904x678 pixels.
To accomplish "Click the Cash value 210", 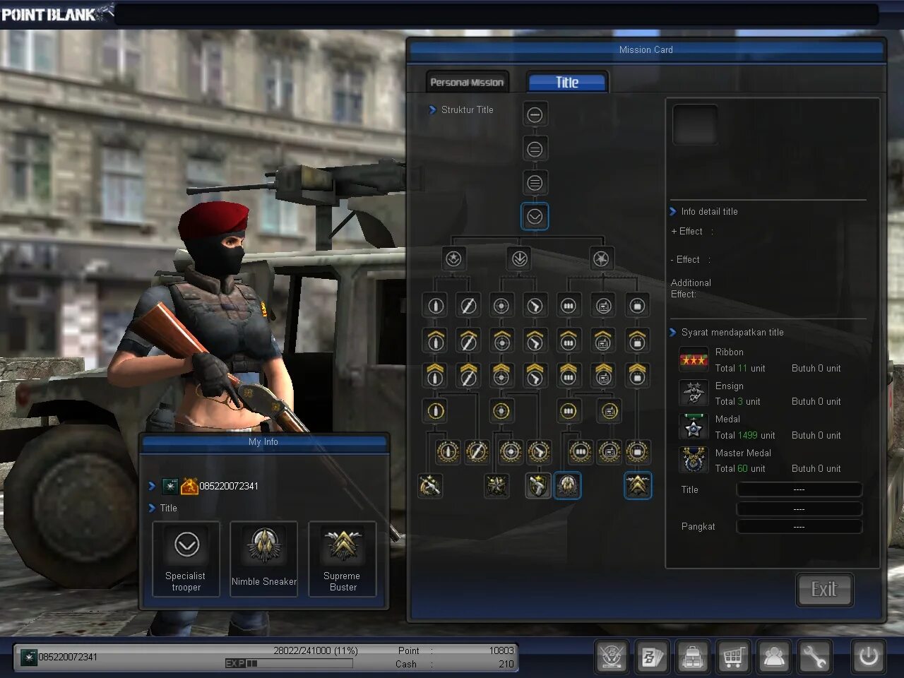I will pos(506,664).
